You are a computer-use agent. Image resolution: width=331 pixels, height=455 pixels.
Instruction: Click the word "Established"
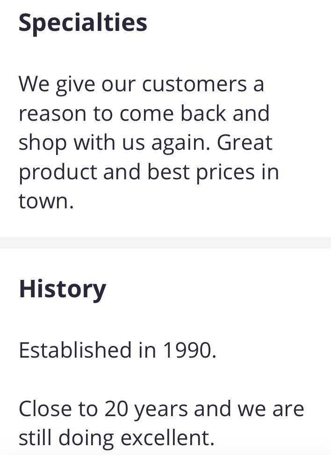[75, 351]
